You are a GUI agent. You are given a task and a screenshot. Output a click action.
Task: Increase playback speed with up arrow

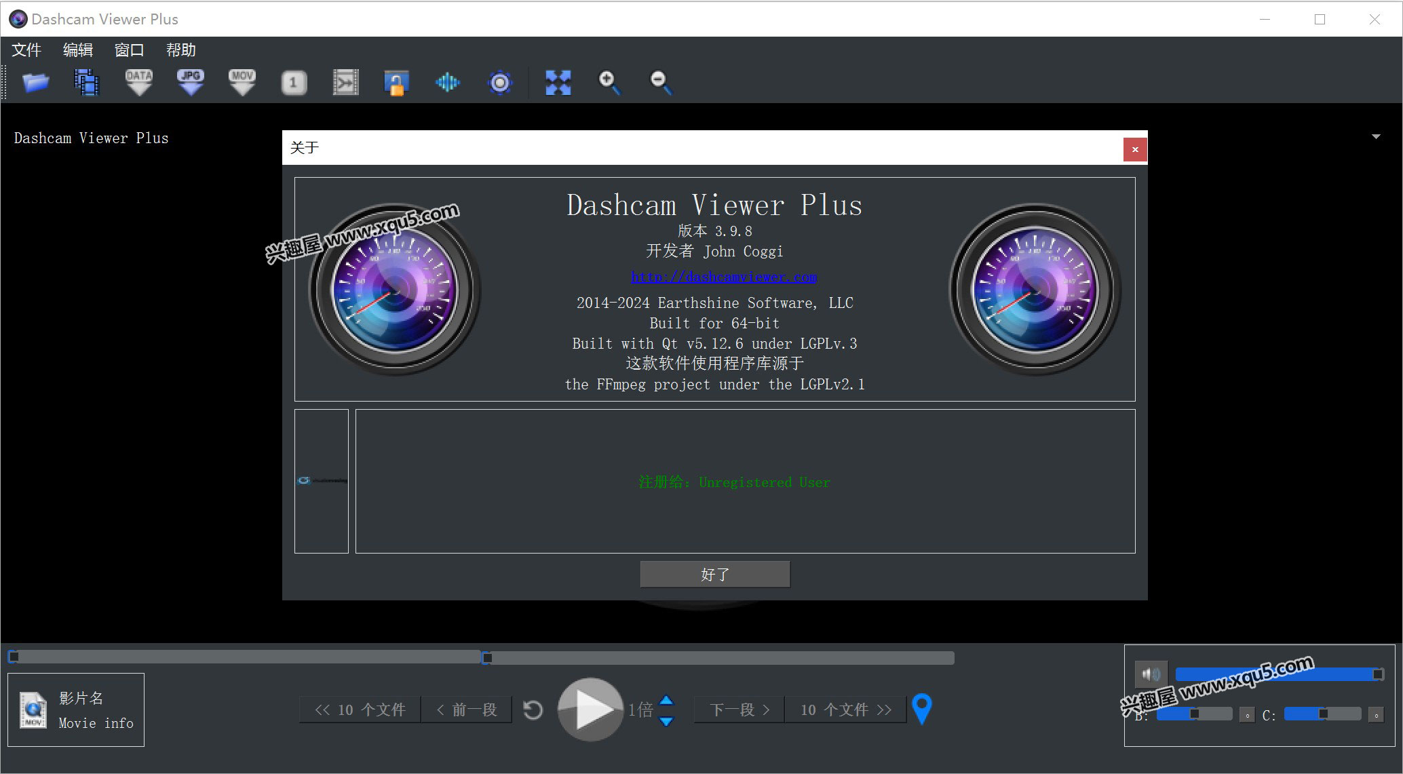pyautogui.click(x=667, y=701)
